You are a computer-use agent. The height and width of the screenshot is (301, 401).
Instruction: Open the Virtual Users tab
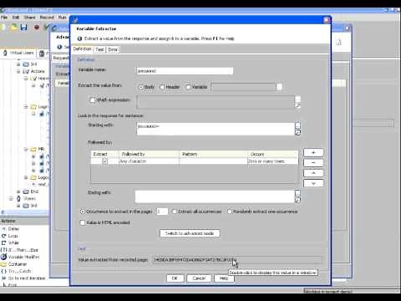coord(18,53)
